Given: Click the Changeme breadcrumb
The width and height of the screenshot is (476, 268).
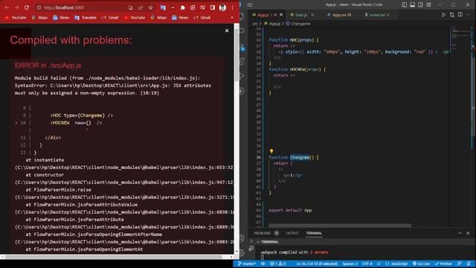Looking at the screenshot, I should pyautogui.click(x=298, y=23).
